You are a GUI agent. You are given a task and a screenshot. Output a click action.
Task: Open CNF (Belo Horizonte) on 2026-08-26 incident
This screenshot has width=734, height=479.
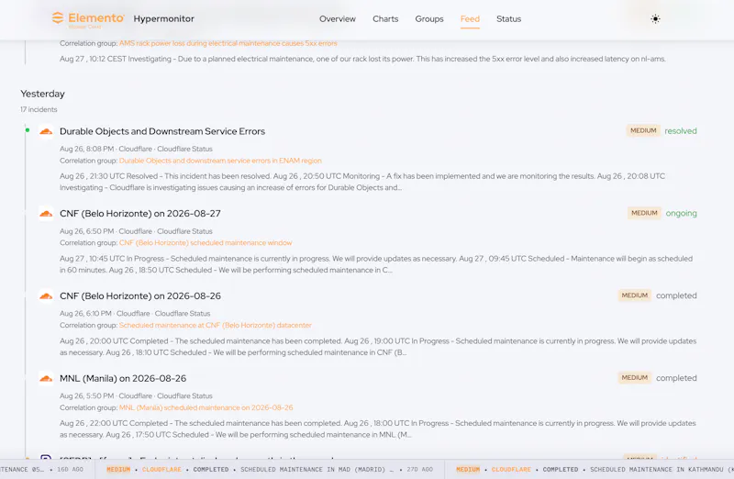pyautogui.click(x=140, y=295)
